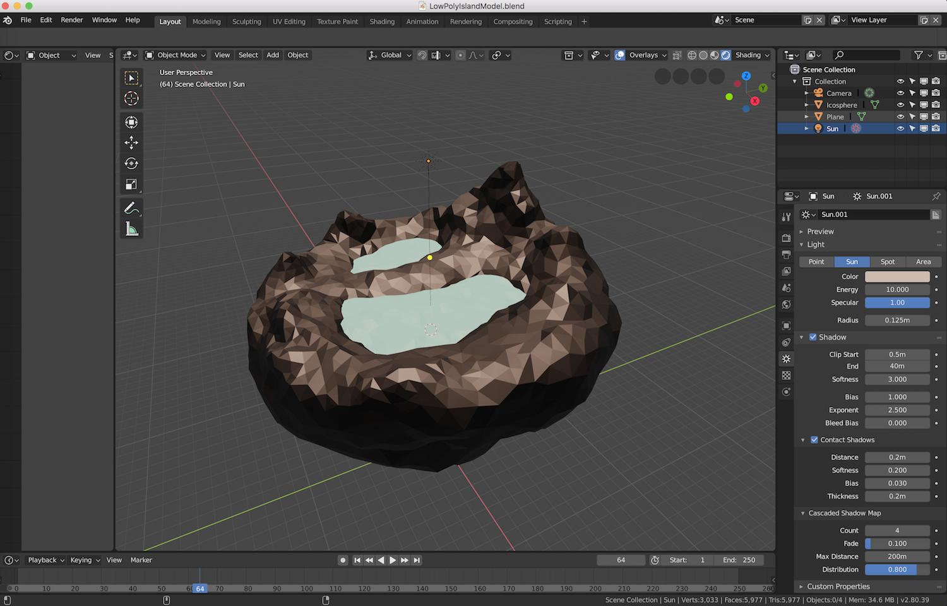Open the Output properties tab
The image size is (947, 606).
(786, 254)
